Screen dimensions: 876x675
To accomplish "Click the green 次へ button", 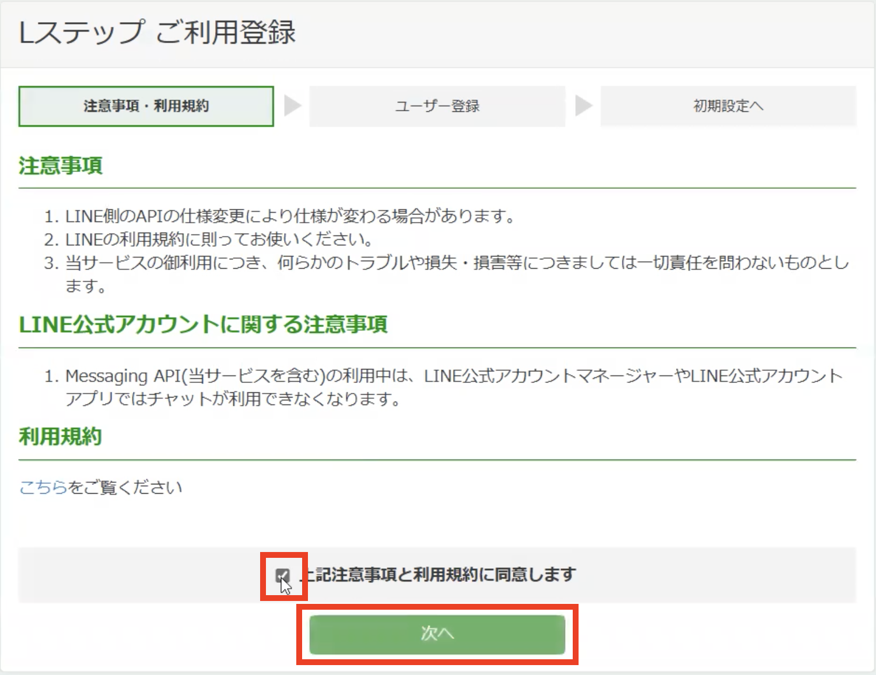I will (437, 634).
